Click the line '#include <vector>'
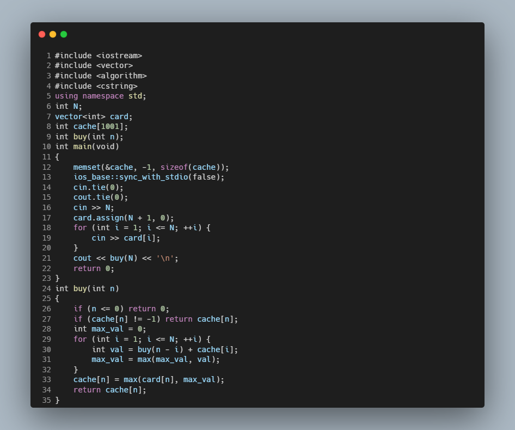 click(94, 65)
